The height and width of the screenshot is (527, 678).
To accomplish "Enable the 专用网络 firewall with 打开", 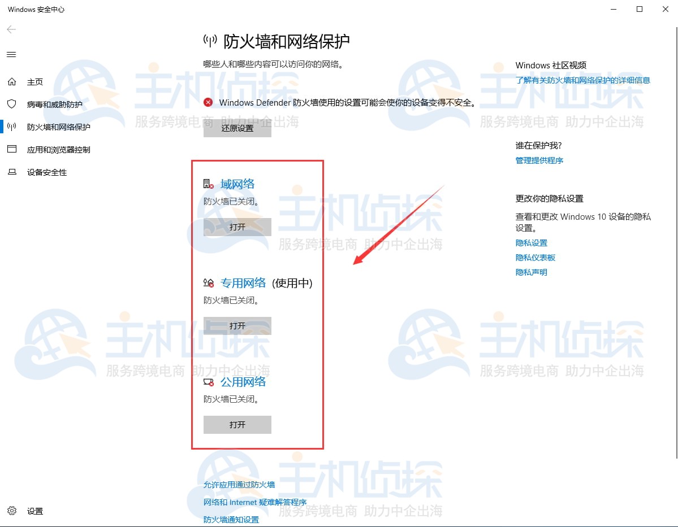I will tap(236, 325).
